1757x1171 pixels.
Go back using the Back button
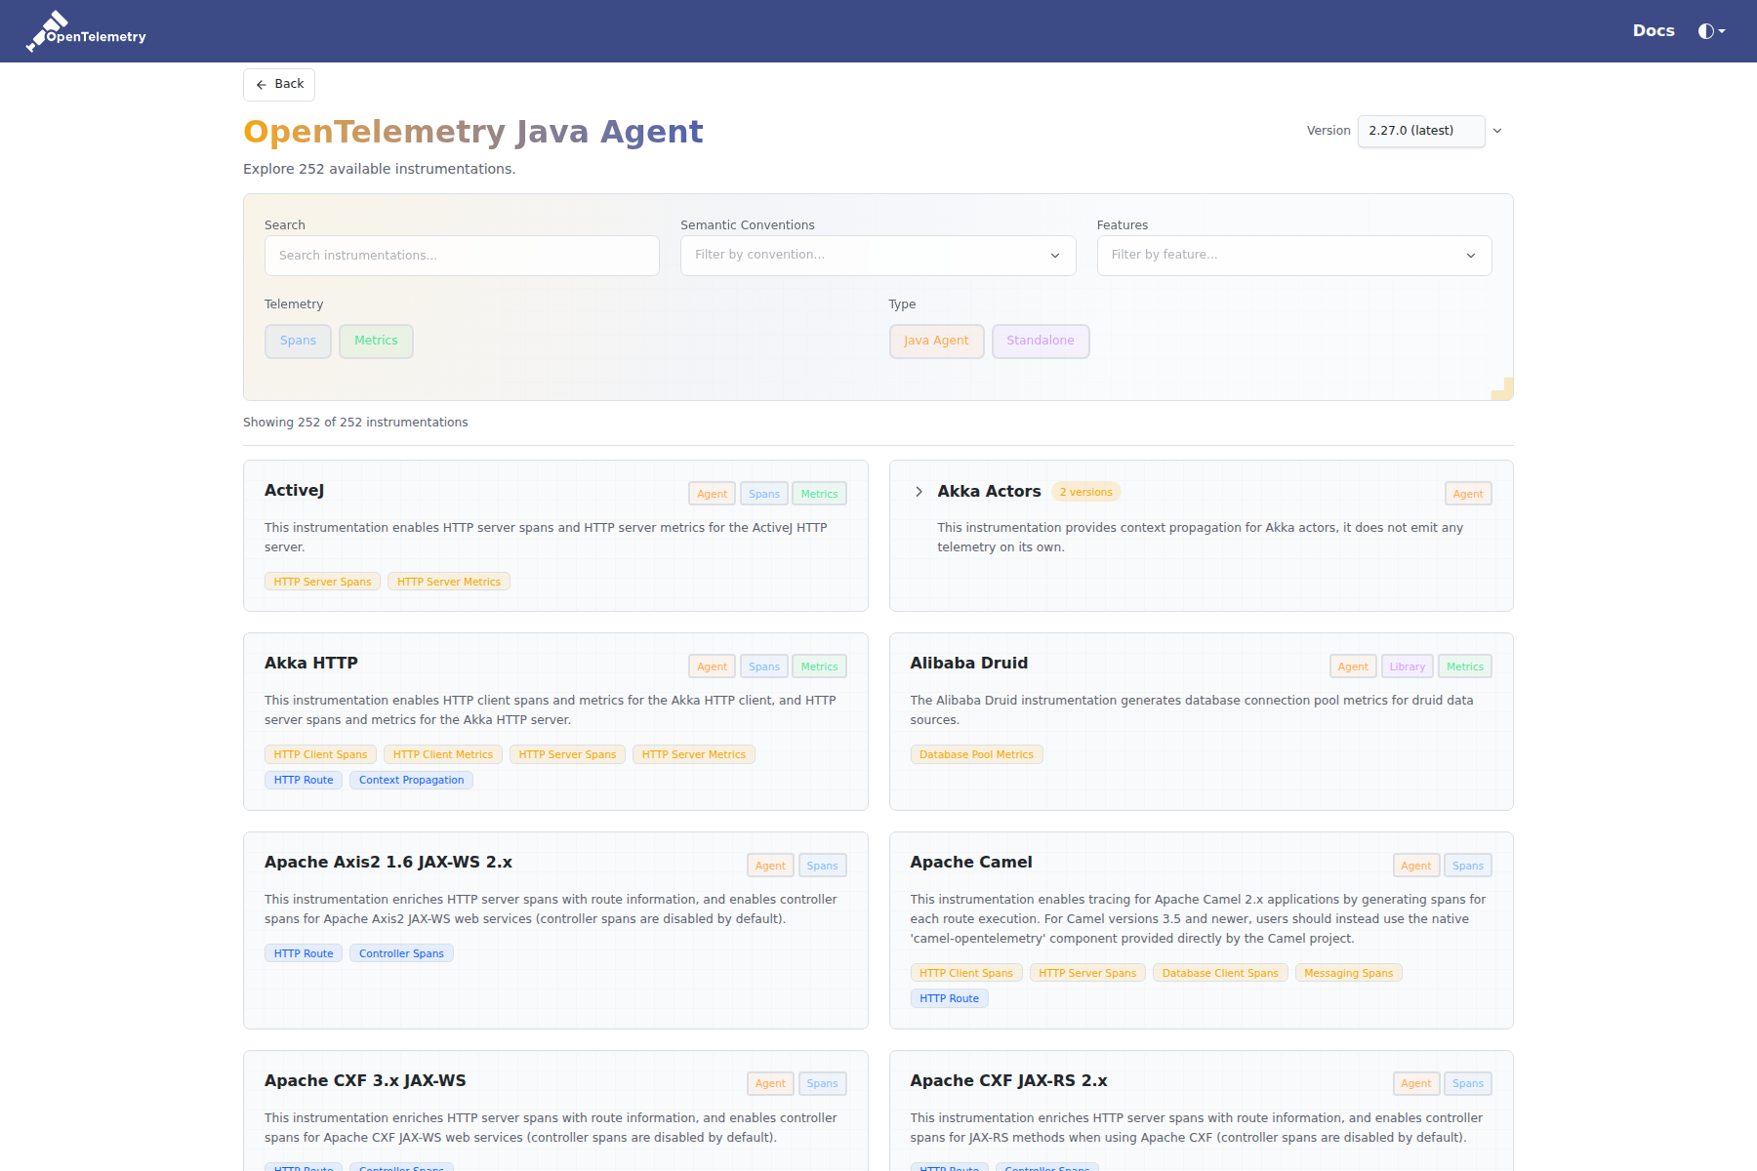point(279,85)
